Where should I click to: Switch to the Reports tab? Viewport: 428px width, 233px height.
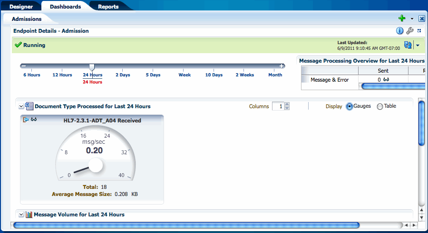click(x=108, y=7)
